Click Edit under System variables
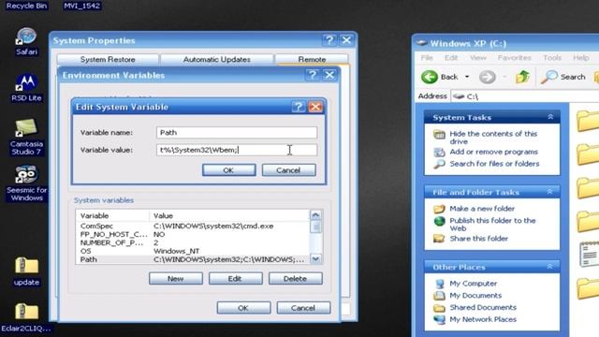Viewport: 599px width, 337px height. click(x=235, y=279)
